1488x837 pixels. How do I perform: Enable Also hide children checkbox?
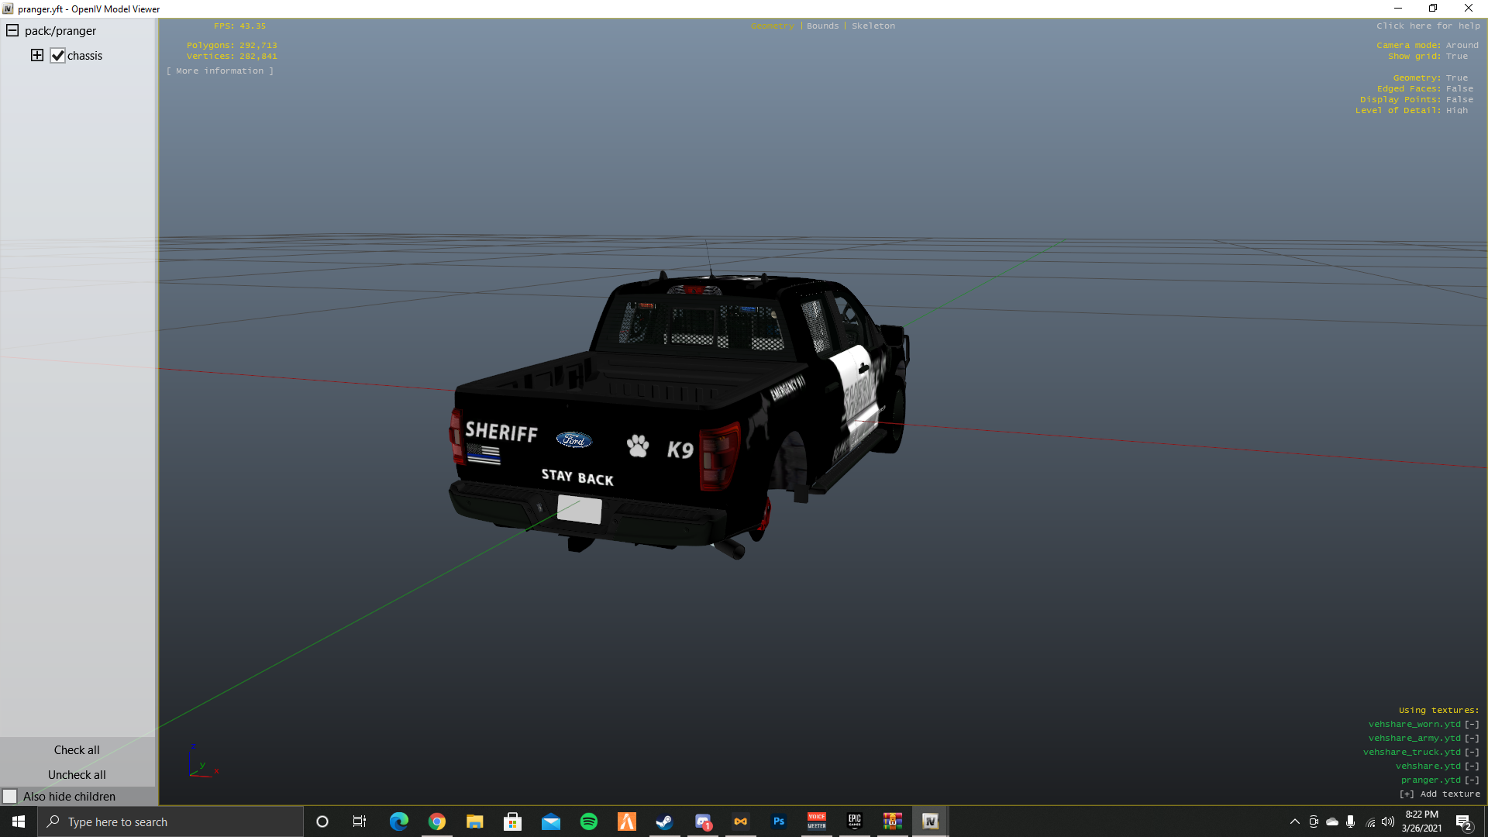click(x=10, y=796)
